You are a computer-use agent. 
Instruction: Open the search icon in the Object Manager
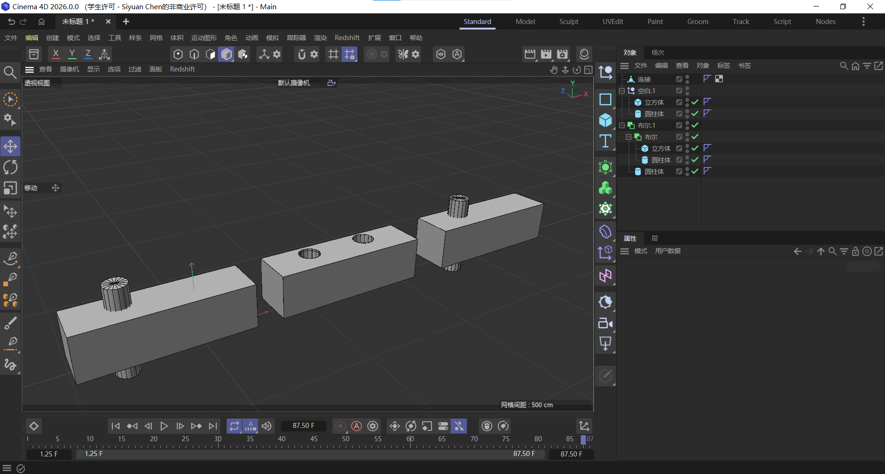(844, 65)
